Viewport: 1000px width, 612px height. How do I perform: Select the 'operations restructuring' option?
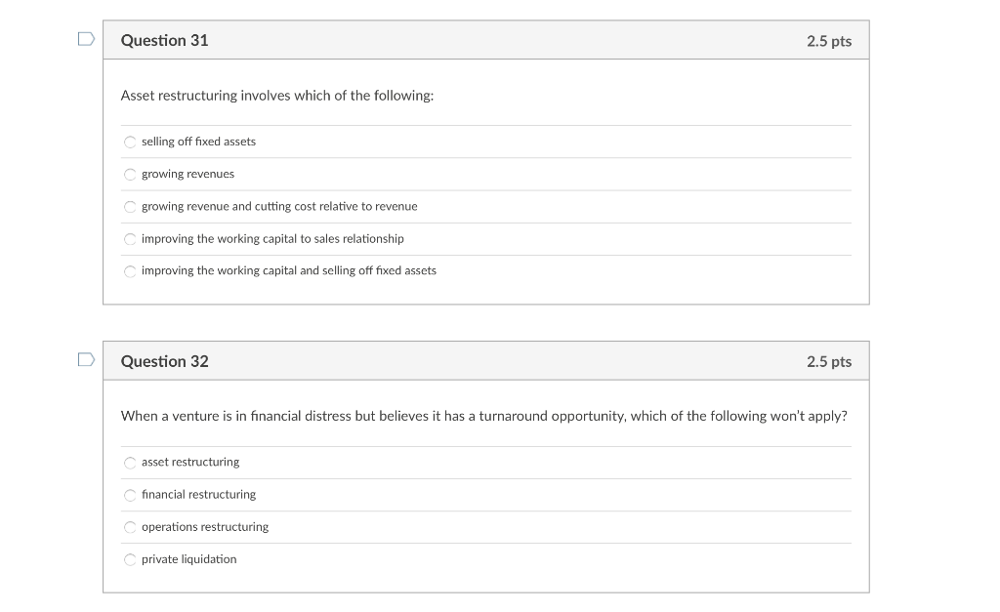click(x=130, y=527)
